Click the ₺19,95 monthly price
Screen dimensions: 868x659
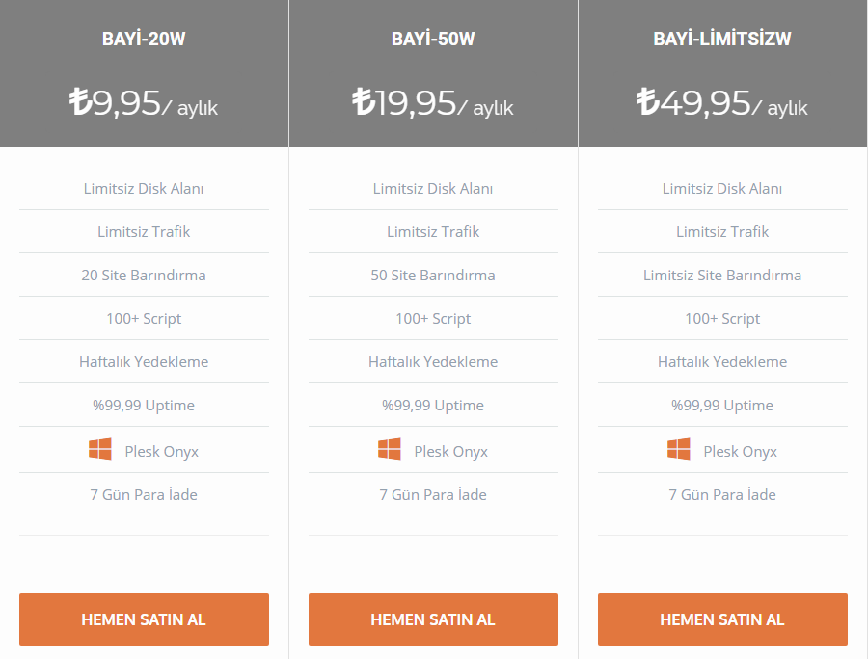[x=433, y=103]
